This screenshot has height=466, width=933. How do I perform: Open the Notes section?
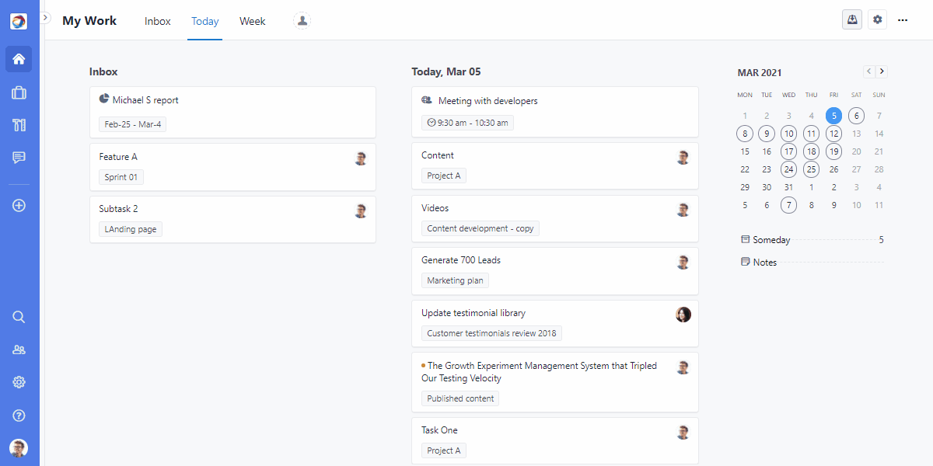click(x=812, y=263)
